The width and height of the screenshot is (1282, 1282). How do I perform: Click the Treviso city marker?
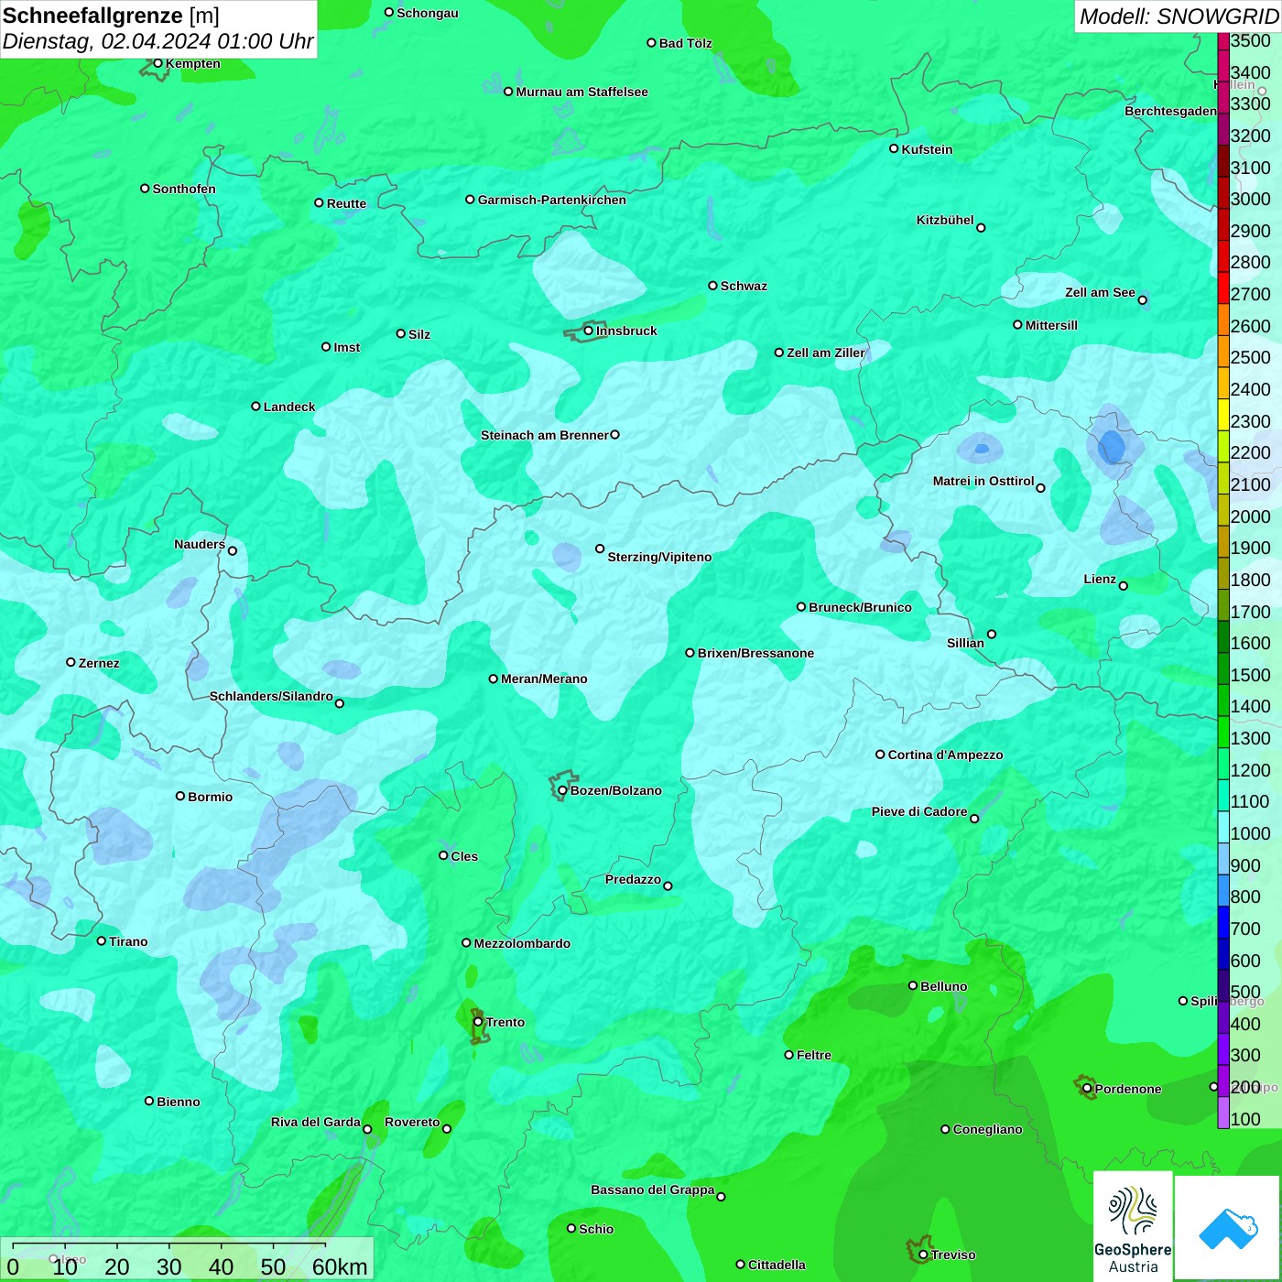923,1255
